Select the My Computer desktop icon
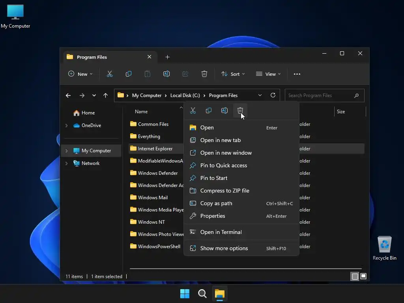This screenshot has width=404, height=303. click(15, 17)
